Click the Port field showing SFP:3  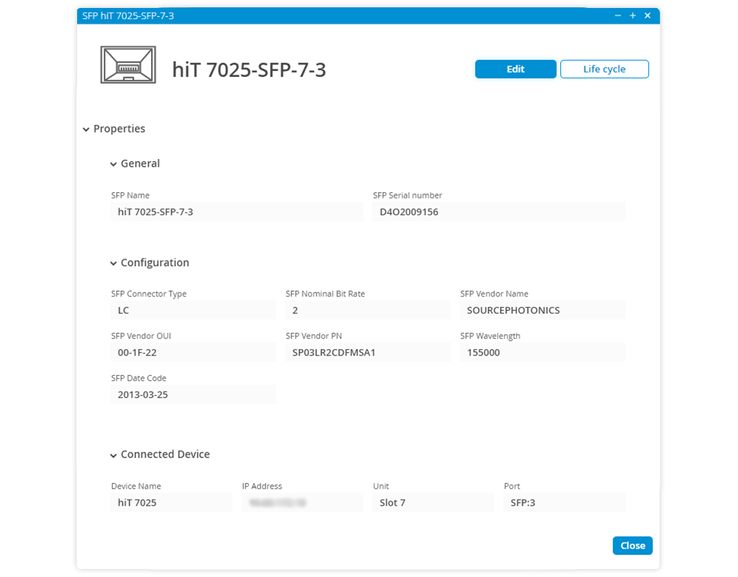564,503
